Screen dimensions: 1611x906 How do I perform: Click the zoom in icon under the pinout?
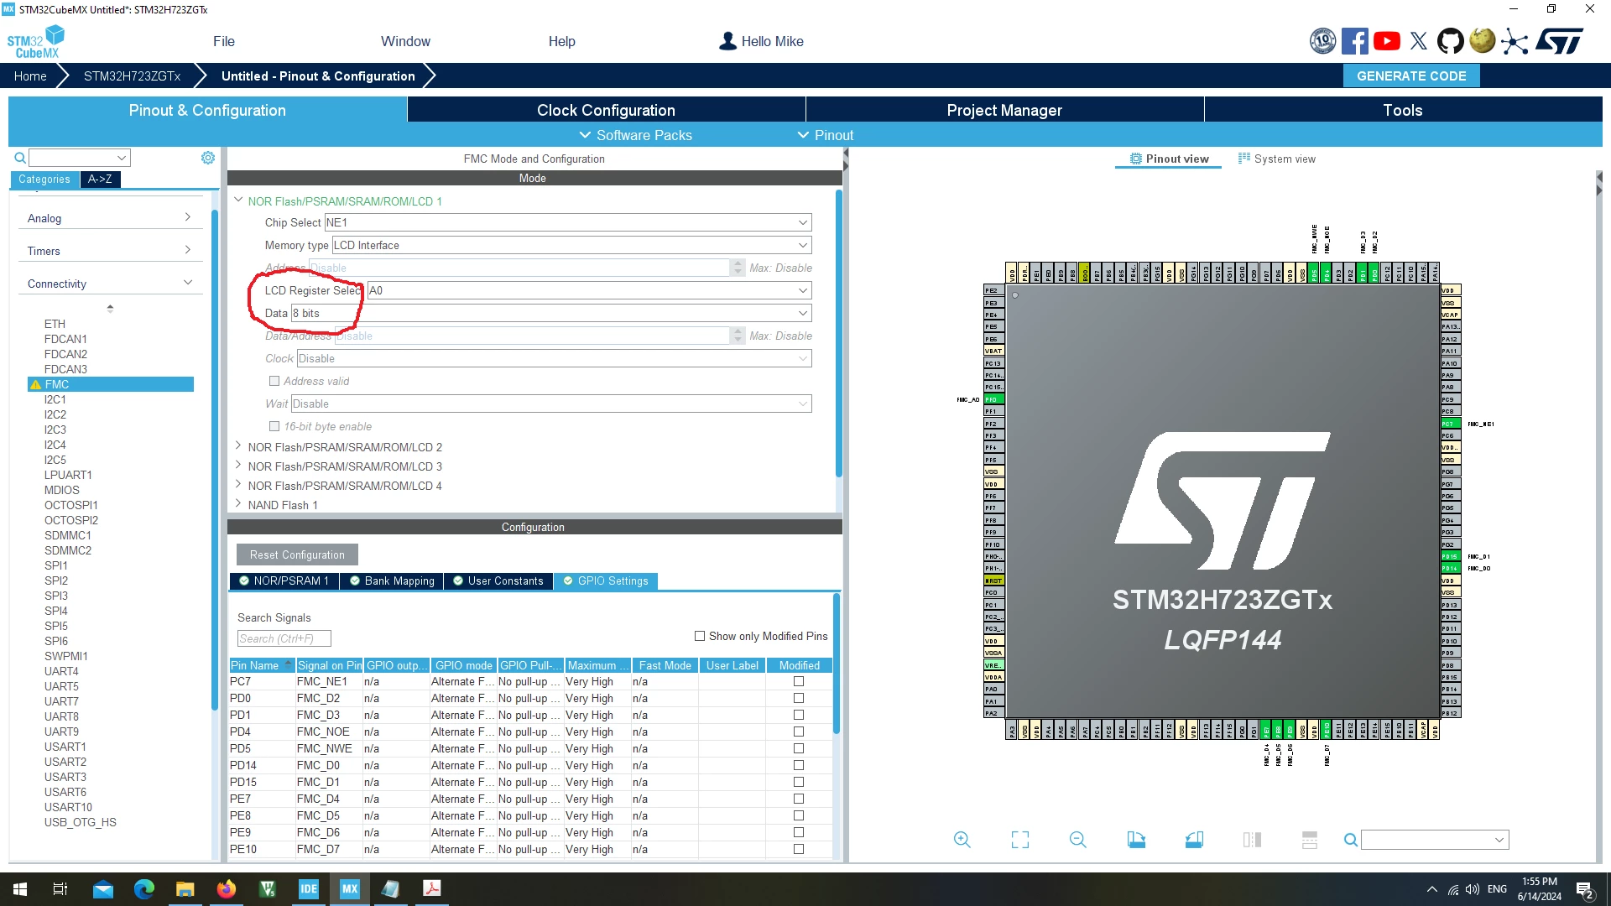pos(962,840)
